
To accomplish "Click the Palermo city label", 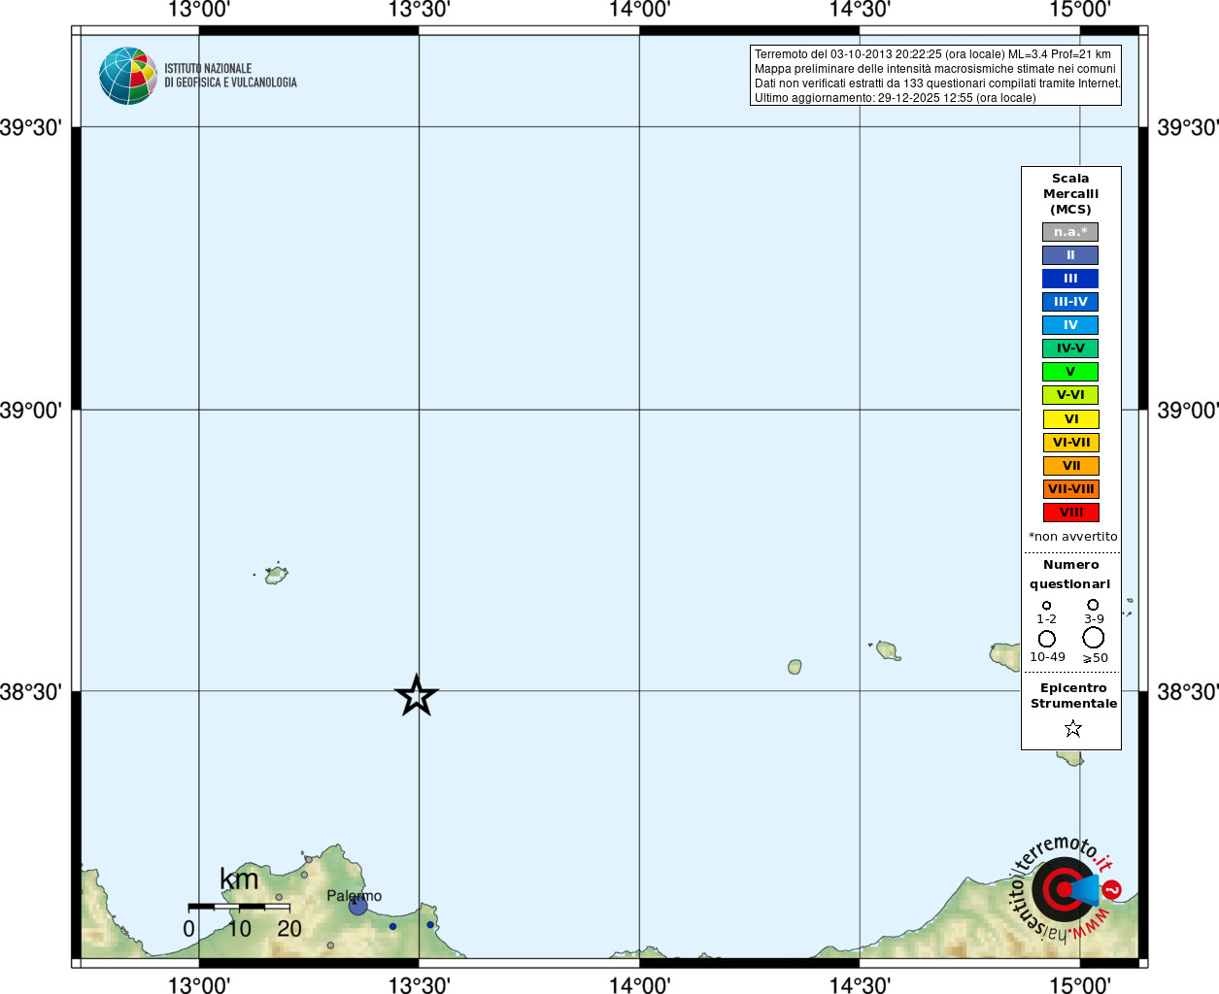I will click(354, 895).
